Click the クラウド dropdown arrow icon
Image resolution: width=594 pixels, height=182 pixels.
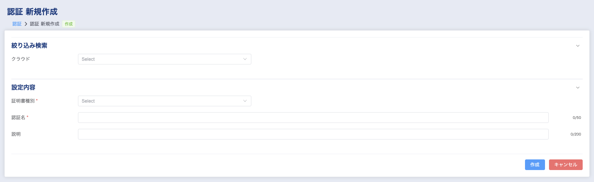(245, 59)
